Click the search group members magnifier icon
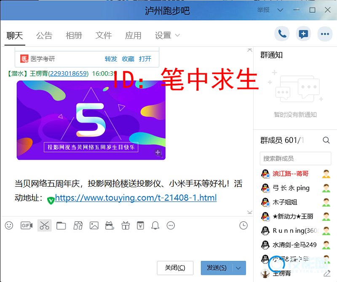 pyautogui.click(x=326, y=140)
